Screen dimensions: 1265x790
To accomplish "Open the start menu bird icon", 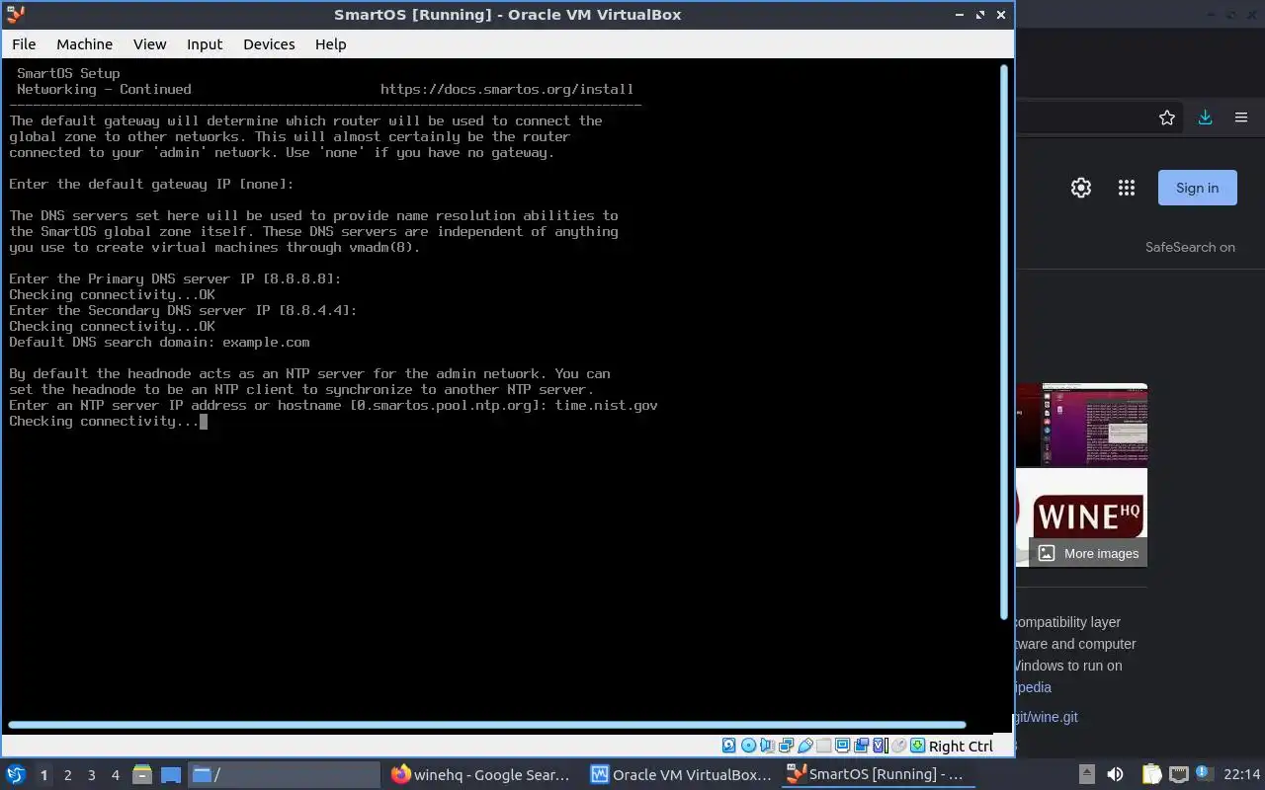I will (x=15, y=774).
